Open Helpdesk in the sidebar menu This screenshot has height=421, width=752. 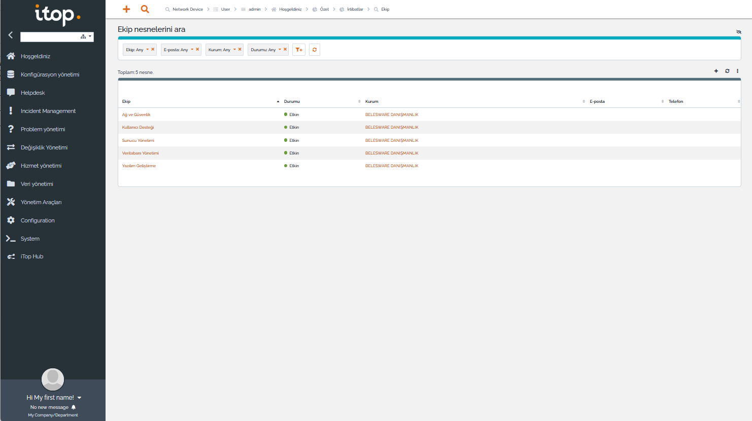tap(32, 93)
